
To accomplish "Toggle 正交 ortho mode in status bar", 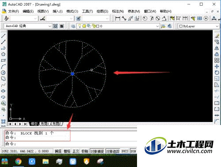I will [x=76, y=151].
